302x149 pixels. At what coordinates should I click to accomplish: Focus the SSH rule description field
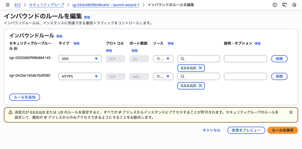(x=246, y=59)
